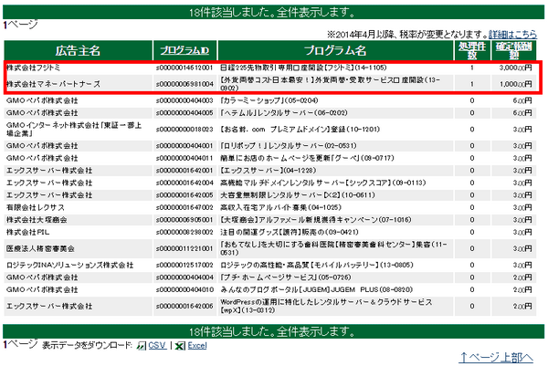Sort by the 処理件数 column header
The height and width of the screenshot is (366, 548).
pos(472,50)
